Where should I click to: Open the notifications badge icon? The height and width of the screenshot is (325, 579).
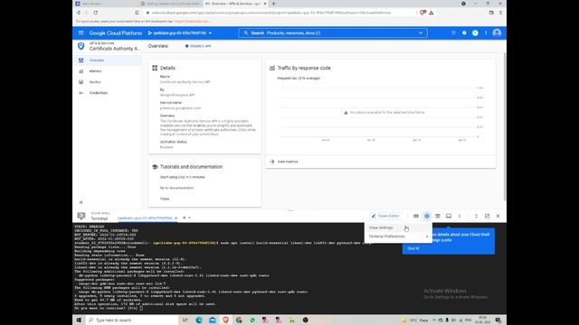[475, 32]
